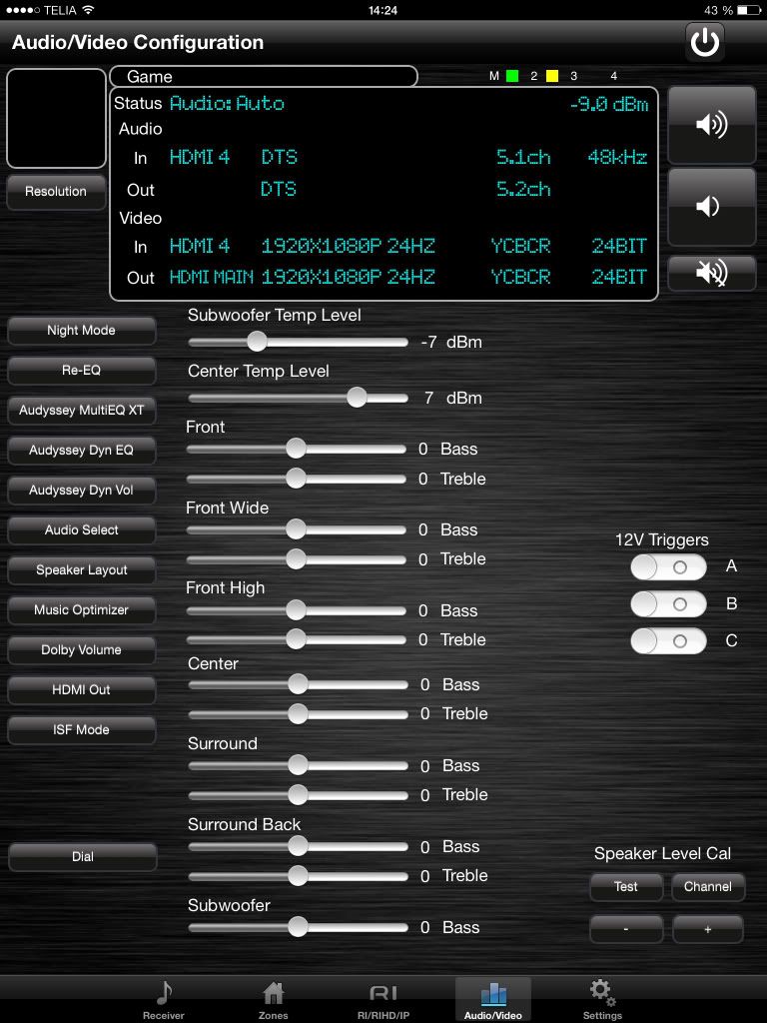Open the Settings gear tab
Screen dimensions: 767x1023
[601, 999]
